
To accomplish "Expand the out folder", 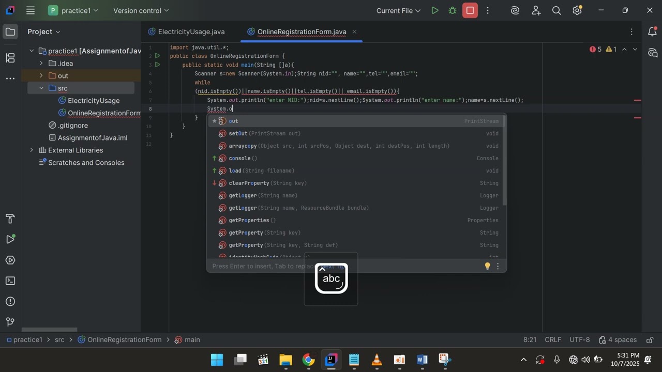I will [41, 75].
